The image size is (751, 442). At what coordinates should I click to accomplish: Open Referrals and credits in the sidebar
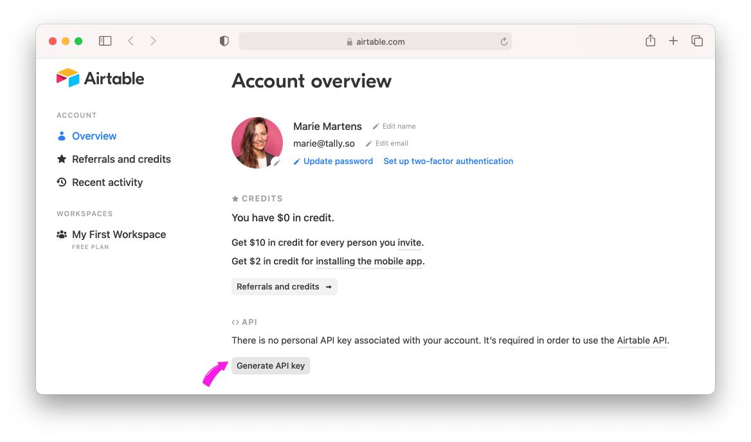121,159
